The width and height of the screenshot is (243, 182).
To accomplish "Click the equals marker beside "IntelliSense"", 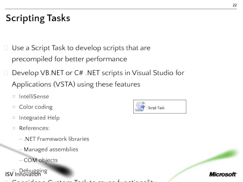I will pos(14,97).
